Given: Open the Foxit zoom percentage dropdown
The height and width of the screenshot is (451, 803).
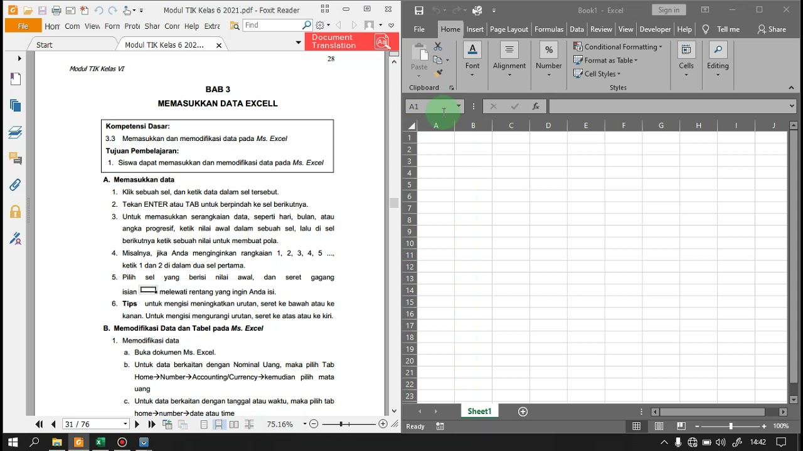Looking at the screenshot, I should click(305, 424).
